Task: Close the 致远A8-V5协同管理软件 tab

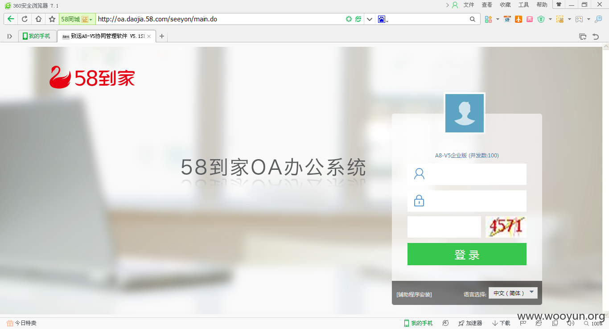Action: pos(149,37)
